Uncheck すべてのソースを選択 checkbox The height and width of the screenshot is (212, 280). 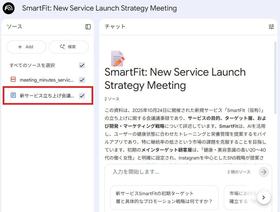point(82,65)
